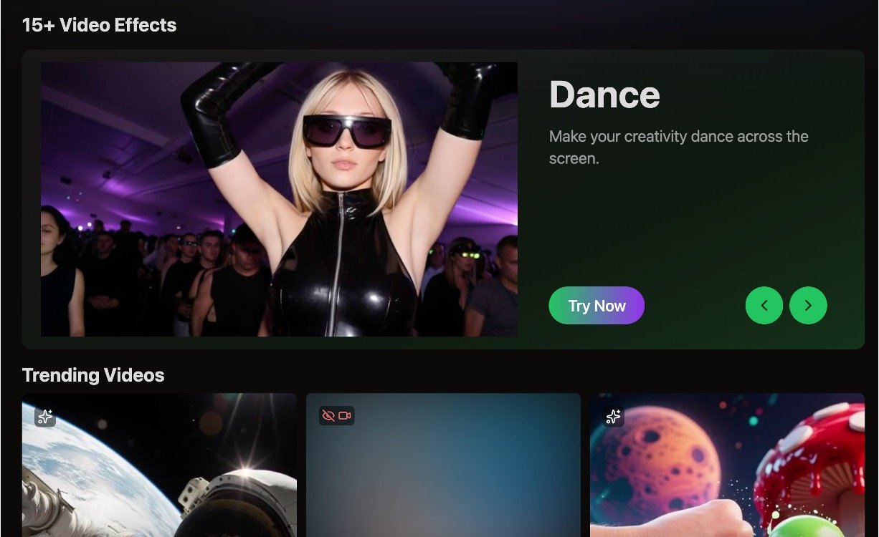879x537 pixels.
Task: Click the sunglasses on the Dance preview
Action: pos(347,132)
